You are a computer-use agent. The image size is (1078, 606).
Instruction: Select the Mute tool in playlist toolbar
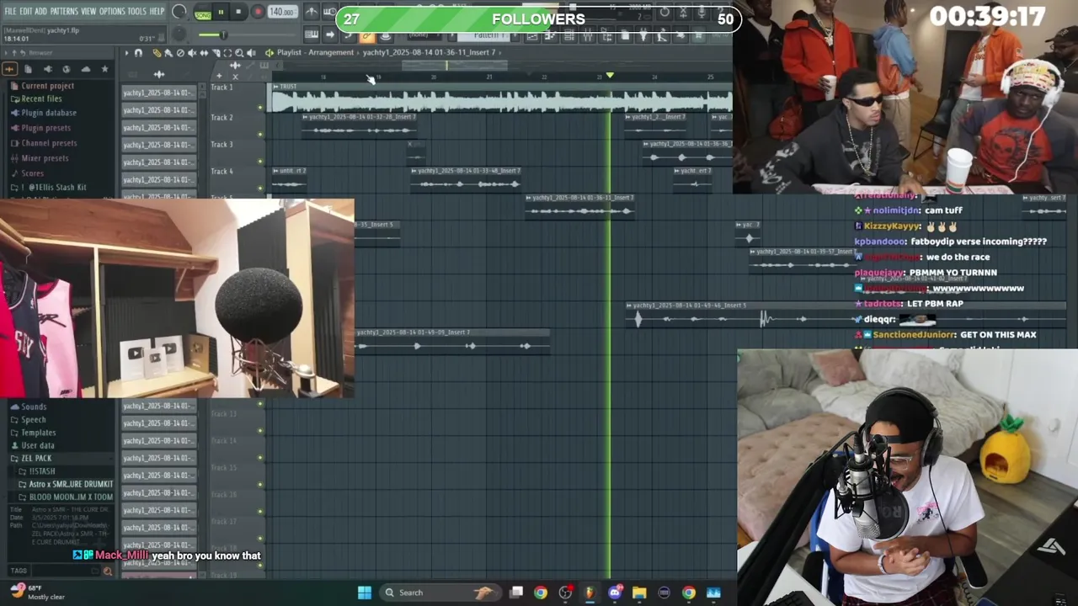click(192, 53)
